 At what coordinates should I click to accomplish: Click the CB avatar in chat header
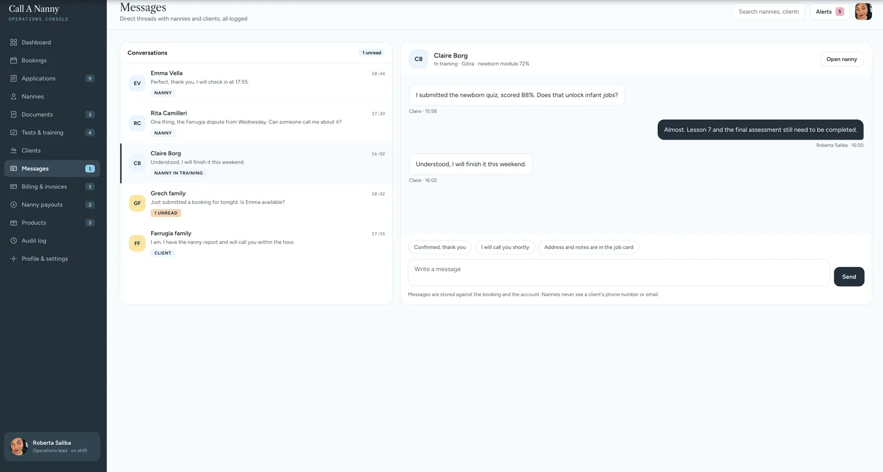[x=418, y=59]
